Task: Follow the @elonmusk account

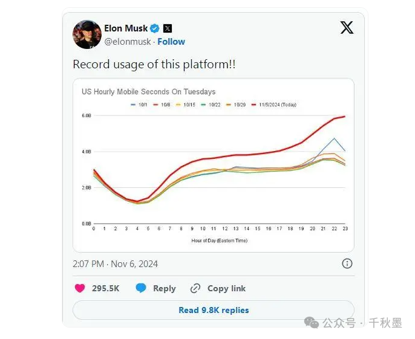Action: point(171,42)
